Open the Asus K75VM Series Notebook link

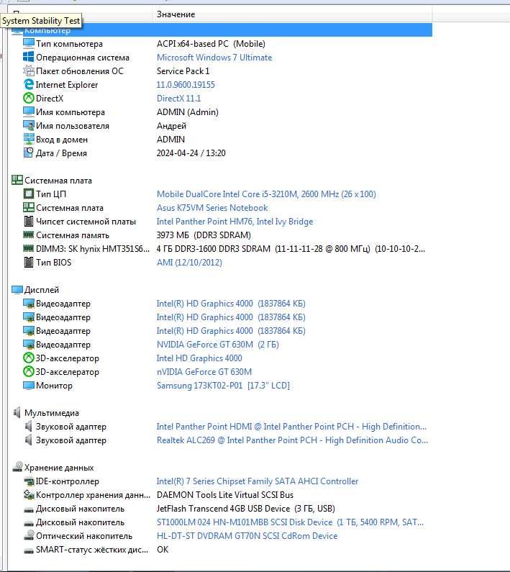click(212, 207)
